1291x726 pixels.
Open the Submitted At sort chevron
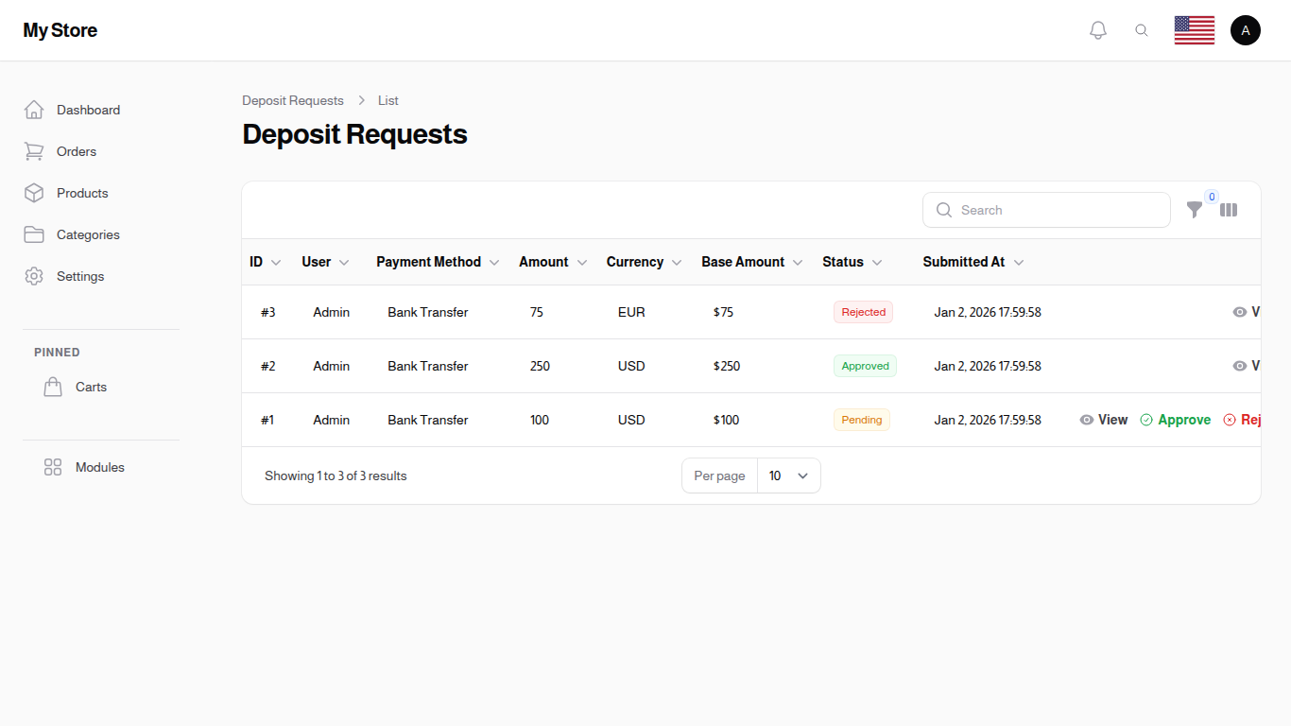(x=1020, y=262)
